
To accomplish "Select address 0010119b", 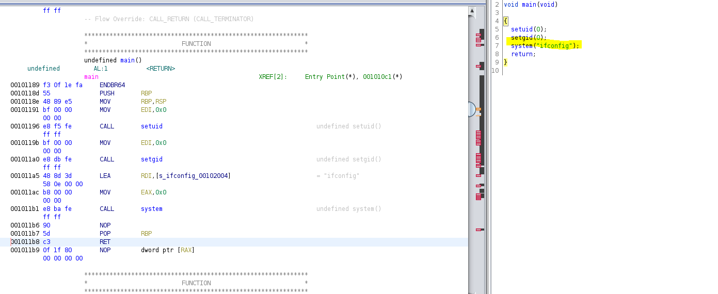I will [x=25, y=143].
